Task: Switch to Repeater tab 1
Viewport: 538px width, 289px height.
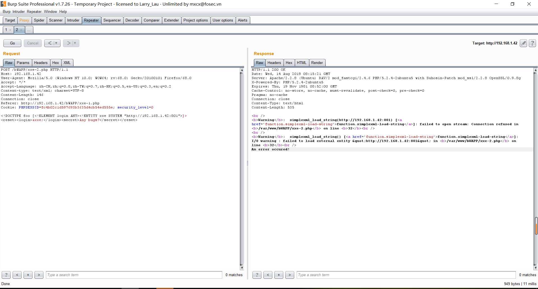Action: point(6,30)
